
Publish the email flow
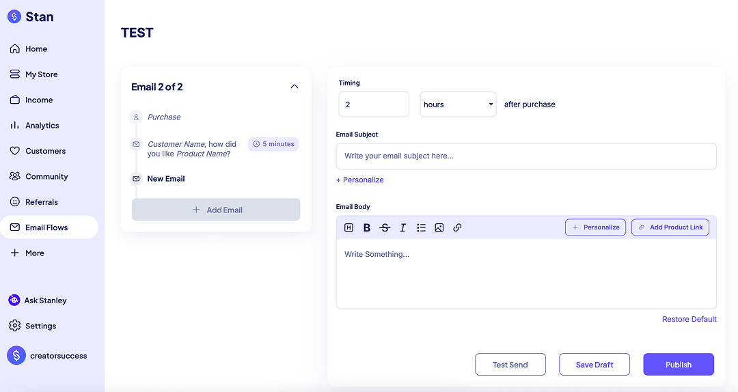click(679, 365)
